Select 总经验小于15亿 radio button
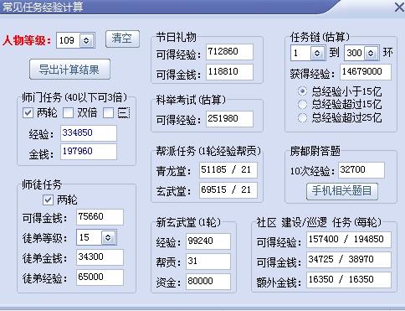Screen dimensions: 405x311 coord(302,91)
